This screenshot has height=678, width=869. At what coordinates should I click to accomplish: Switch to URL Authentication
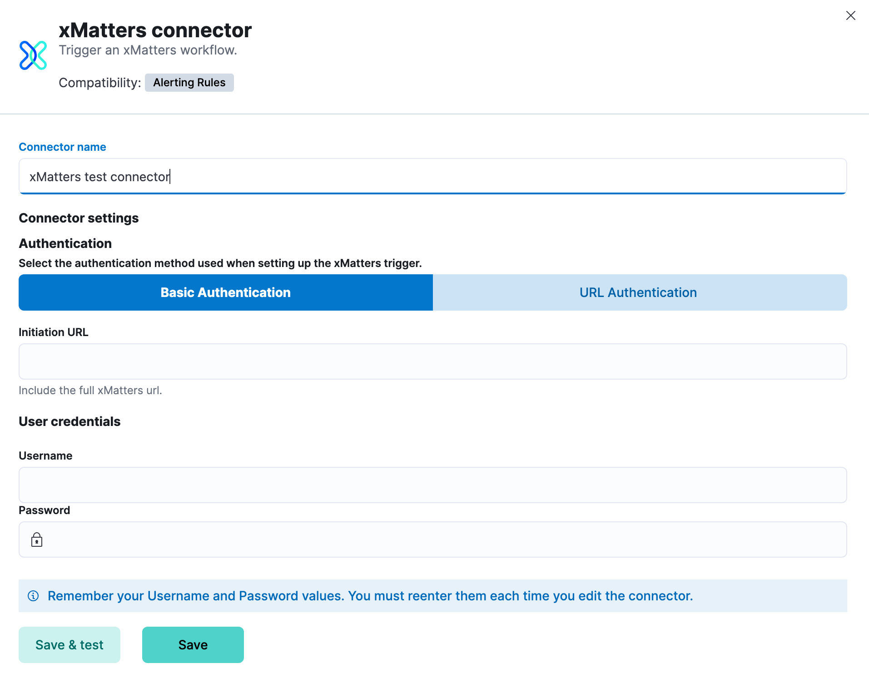click(638, 292)
